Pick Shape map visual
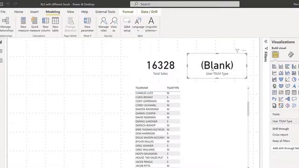The height and width of the screenshot is (168, 299). click(x=288, y=86)
